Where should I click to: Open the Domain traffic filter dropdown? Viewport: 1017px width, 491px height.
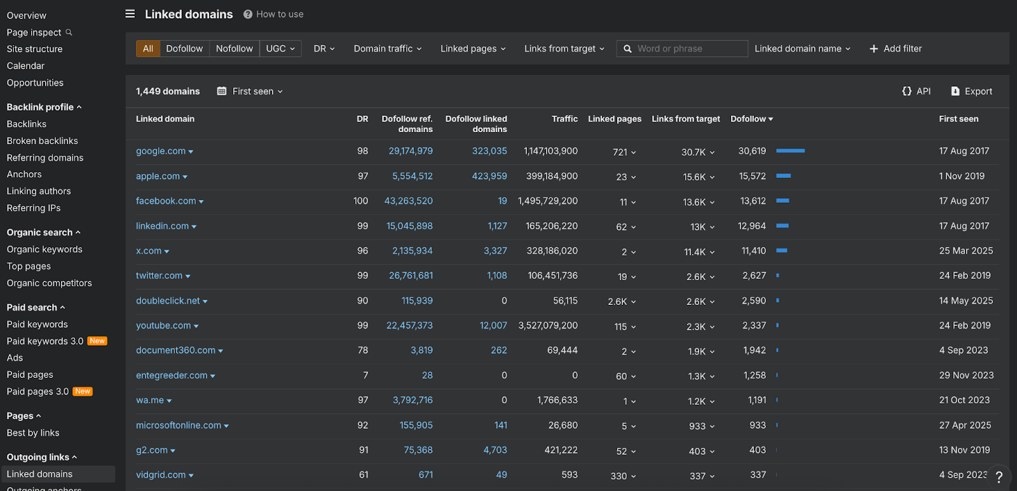pos(388,49)
